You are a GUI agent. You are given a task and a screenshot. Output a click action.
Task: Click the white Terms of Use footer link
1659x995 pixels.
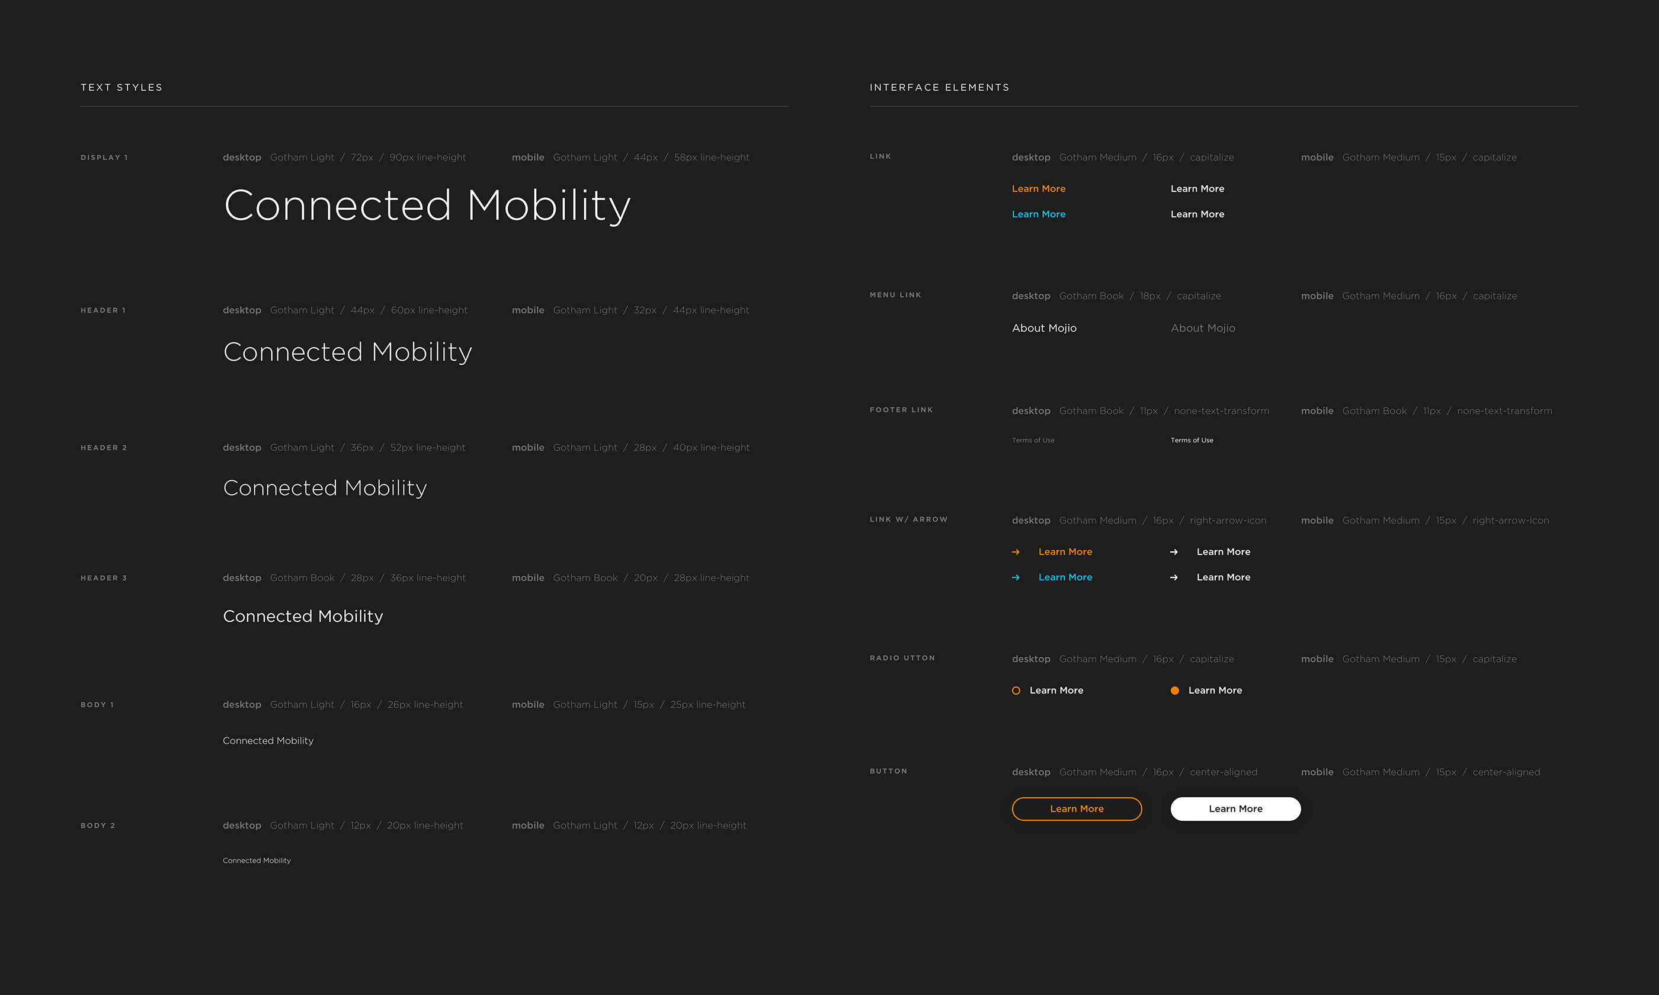(x=1192, y=441)
